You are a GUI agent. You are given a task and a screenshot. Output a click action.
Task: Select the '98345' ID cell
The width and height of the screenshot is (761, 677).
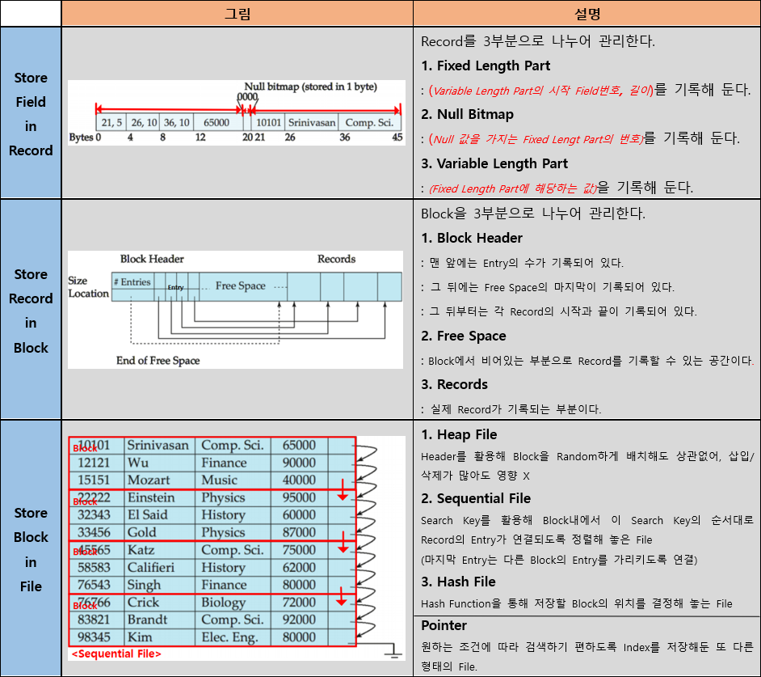pyautogui.click(x=96, y=637)
